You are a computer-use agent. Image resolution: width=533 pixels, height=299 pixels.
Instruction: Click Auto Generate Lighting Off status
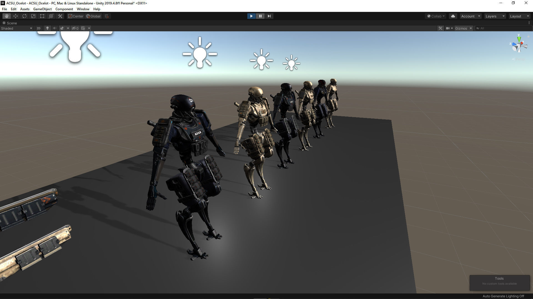[503, 296]
